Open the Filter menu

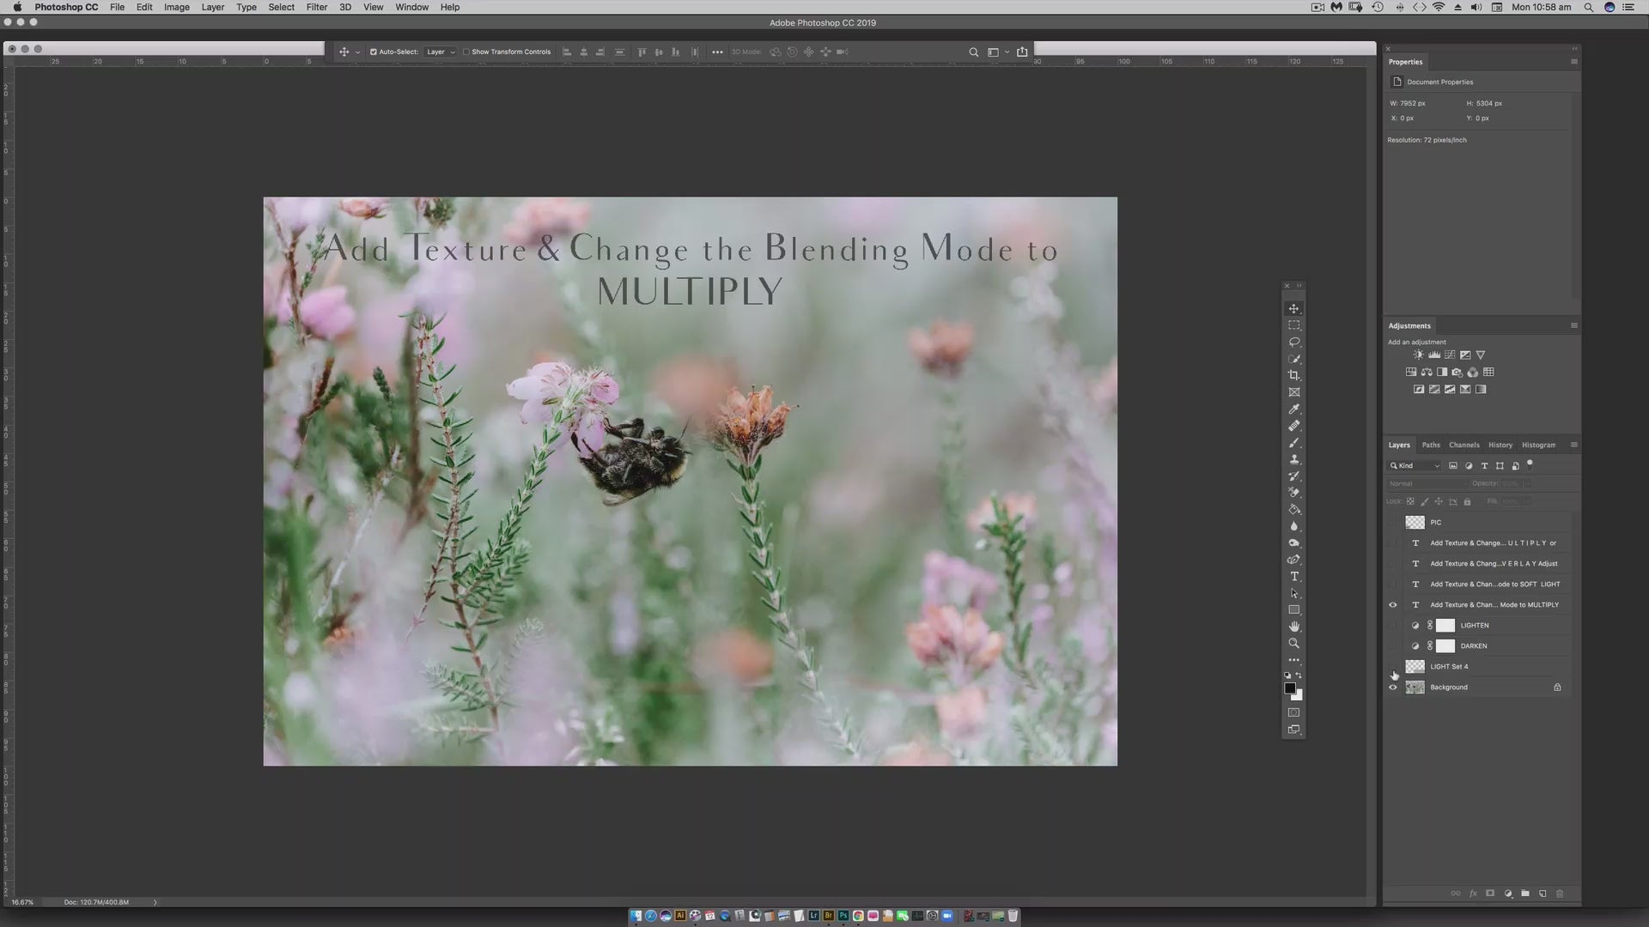tap(316, 7)
